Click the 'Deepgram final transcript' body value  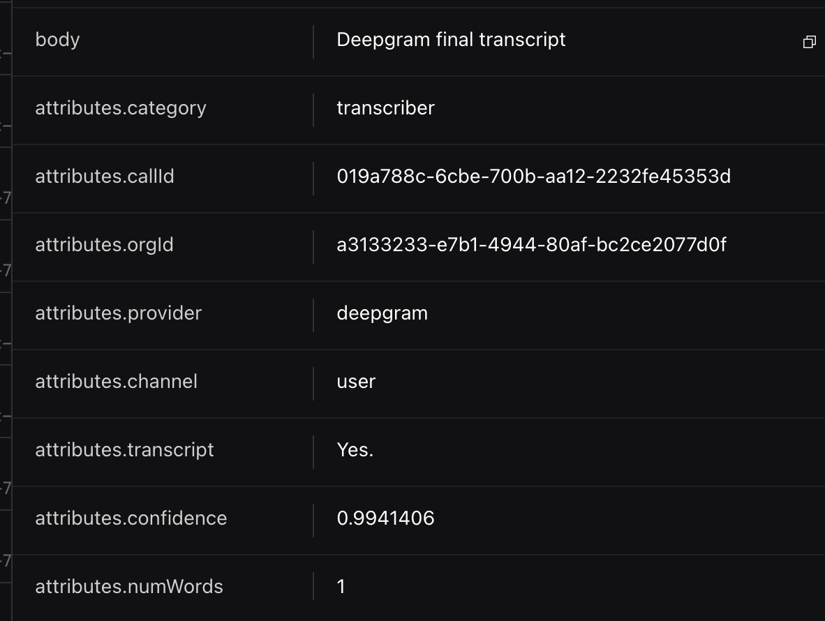pos(451,40)
